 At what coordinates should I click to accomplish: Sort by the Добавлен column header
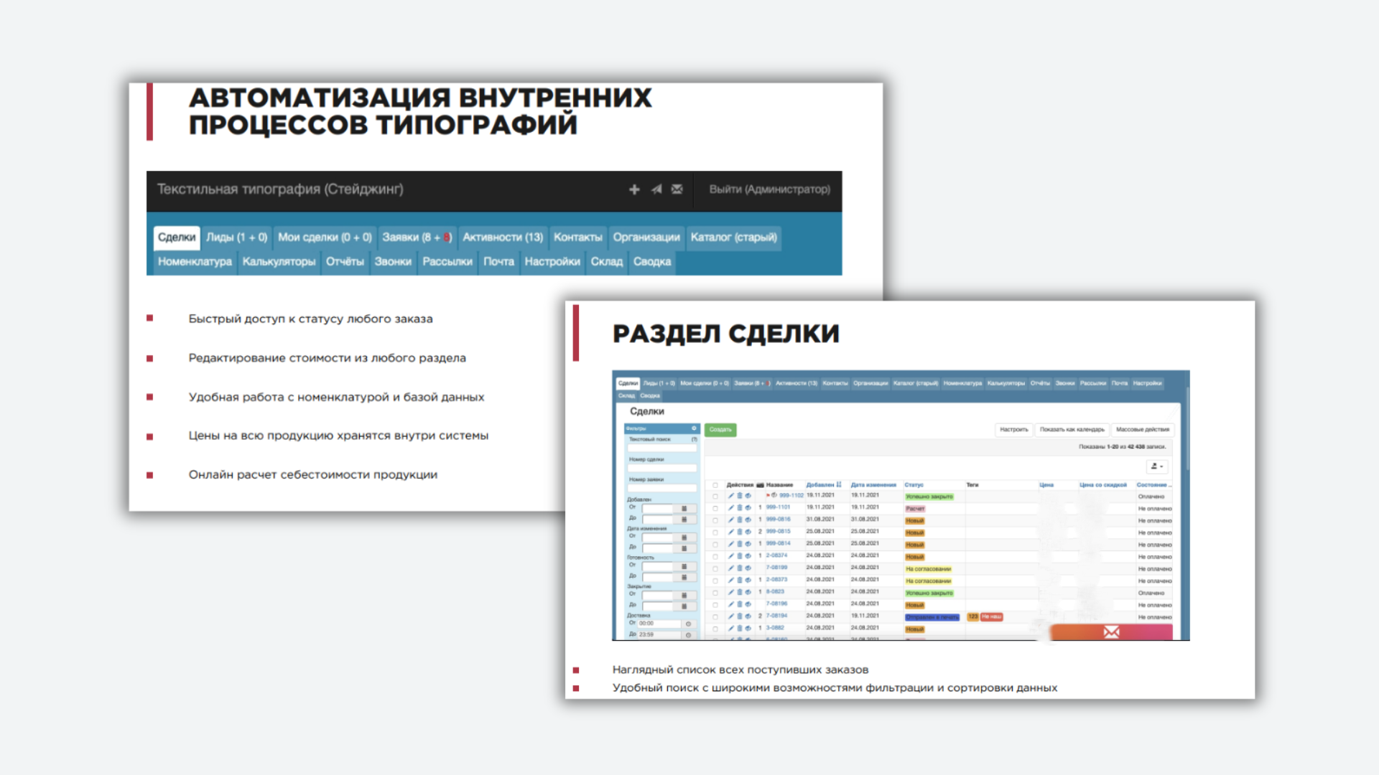820,485
